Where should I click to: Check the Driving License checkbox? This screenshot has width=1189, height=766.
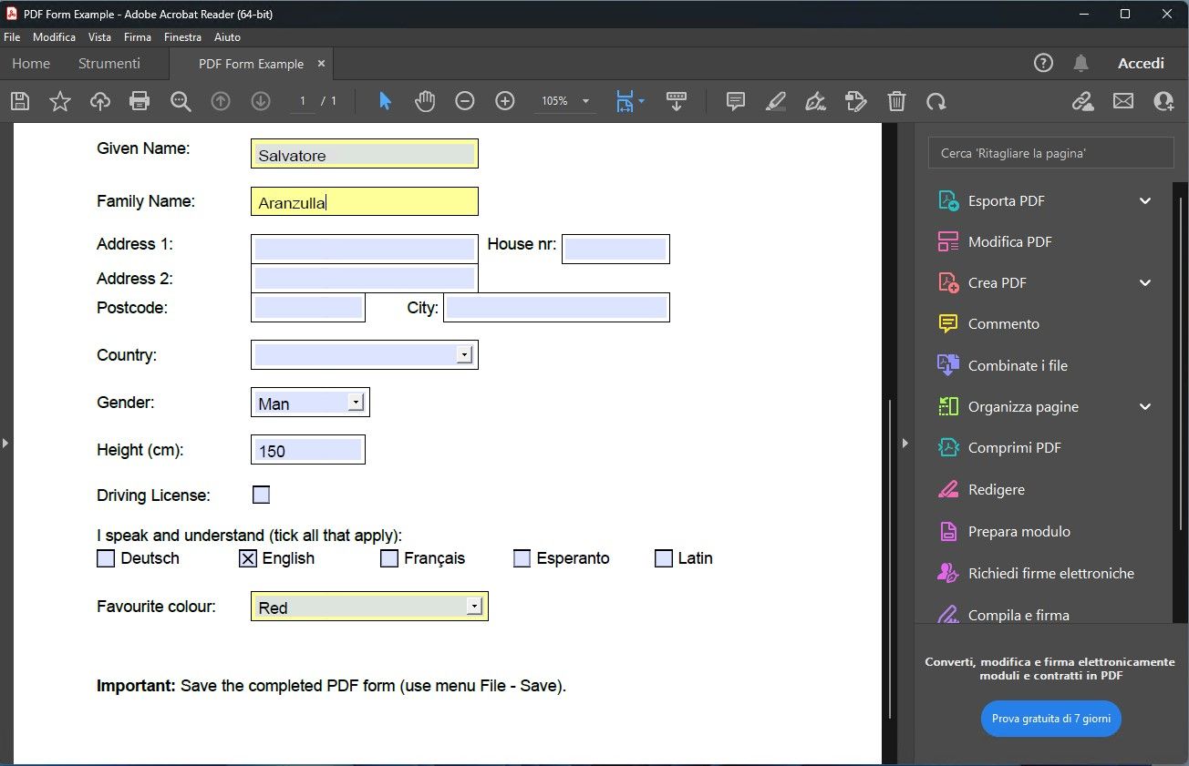coord(261,495)
